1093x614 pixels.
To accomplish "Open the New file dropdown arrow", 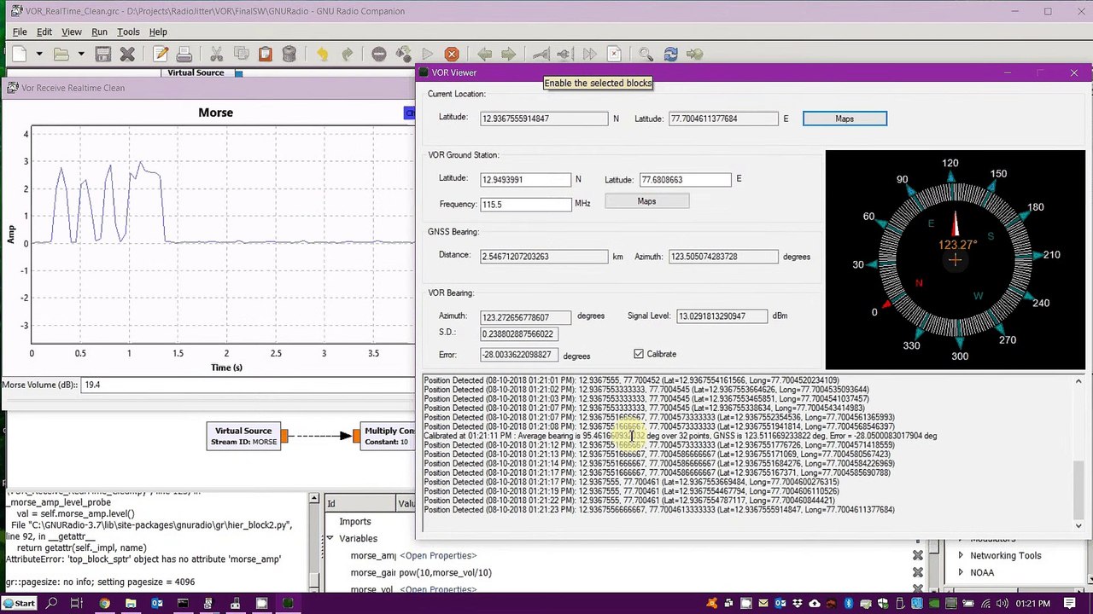I will pyautogui.click(x=39, y=55).
